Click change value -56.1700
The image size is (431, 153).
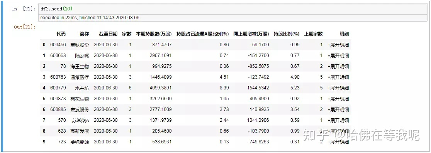260,45
